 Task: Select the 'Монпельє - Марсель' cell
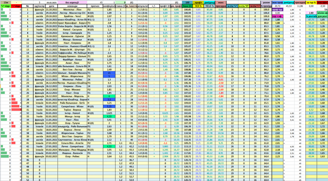point(72,96)
